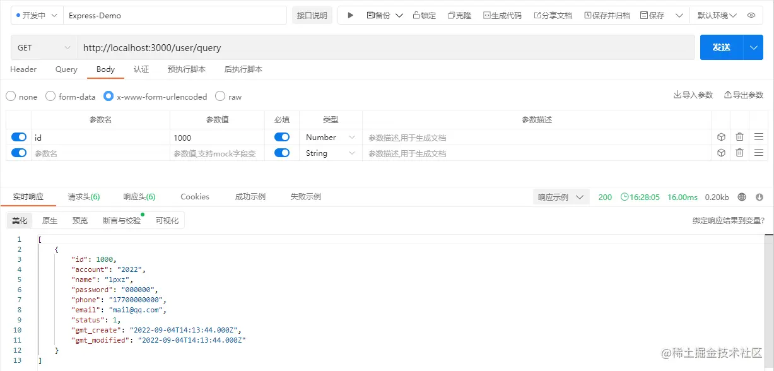
Task: Toggle the 必填 switch in empty row
Action: coord(282,153)
